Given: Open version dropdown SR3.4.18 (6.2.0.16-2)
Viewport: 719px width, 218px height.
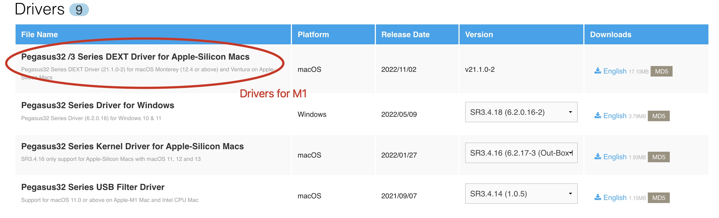Looking at the screenshot, I should click(x=521, y=112).
